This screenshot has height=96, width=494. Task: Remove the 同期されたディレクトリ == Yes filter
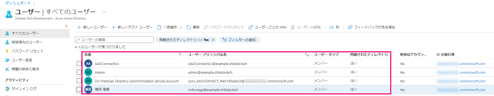(213, 40)
